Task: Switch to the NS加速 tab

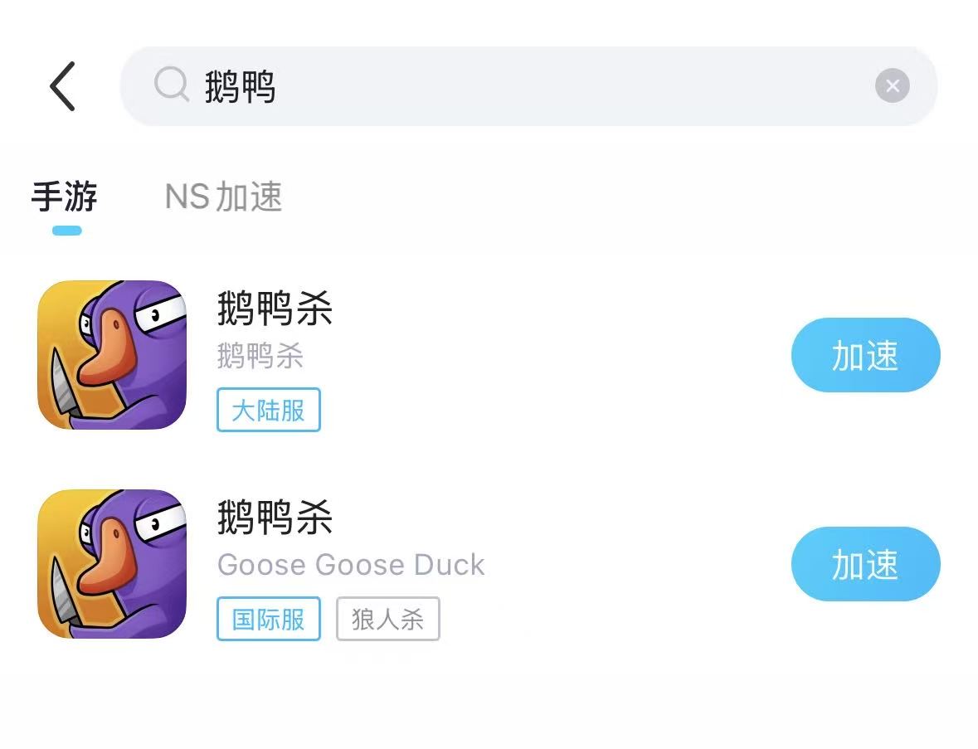Action: coord(224,197)
